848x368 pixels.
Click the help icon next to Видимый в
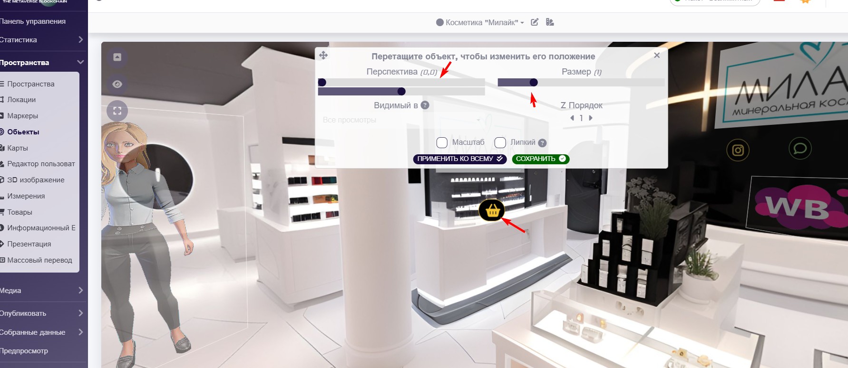(x=425, y=105)
